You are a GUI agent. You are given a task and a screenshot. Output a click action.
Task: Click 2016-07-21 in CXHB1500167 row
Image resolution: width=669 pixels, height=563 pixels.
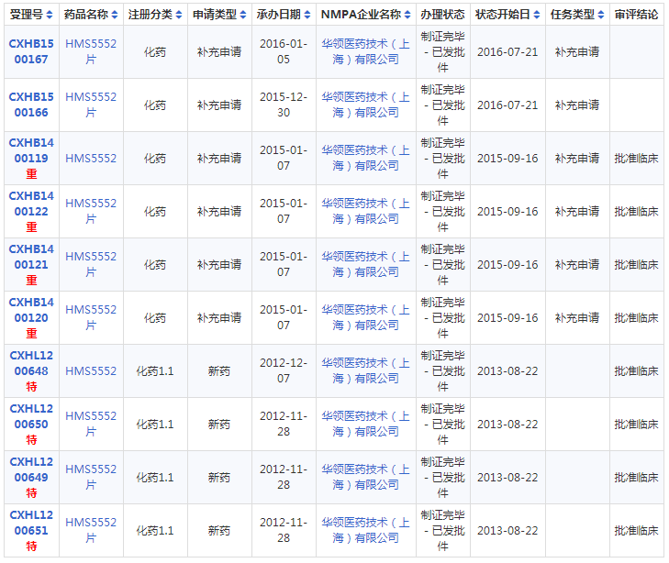[x=507, y=52]
